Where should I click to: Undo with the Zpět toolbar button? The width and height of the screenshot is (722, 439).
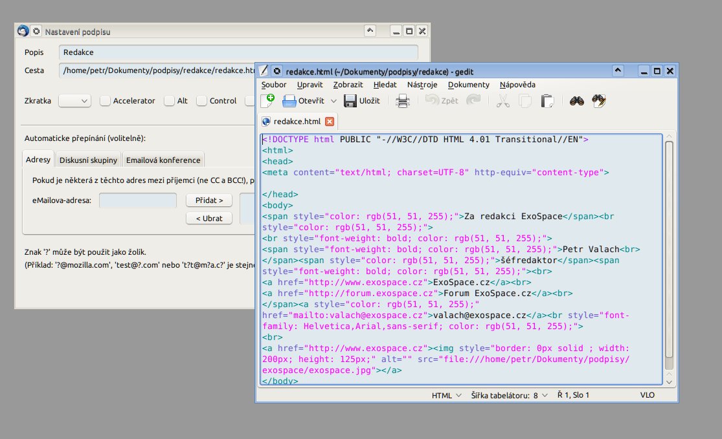tap(442, 101)
